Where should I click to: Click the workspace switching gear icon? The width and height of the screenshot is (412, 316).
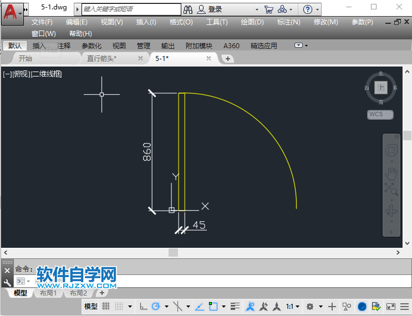tap(310, 307)
